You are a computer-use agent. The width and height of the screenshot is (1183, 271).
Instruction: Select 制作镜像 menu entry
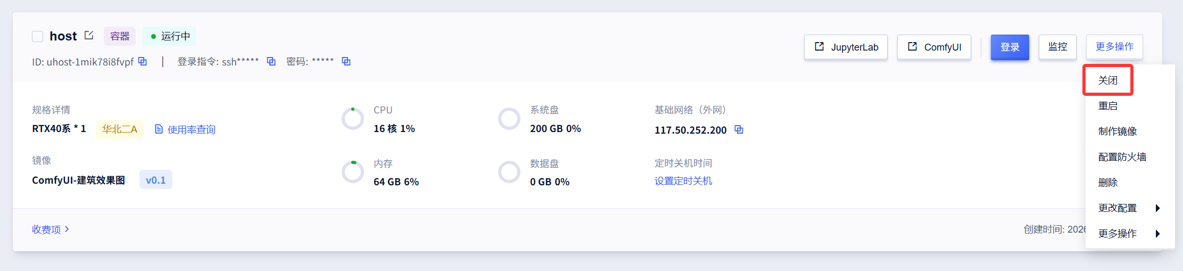click(x=1118, y=132)
